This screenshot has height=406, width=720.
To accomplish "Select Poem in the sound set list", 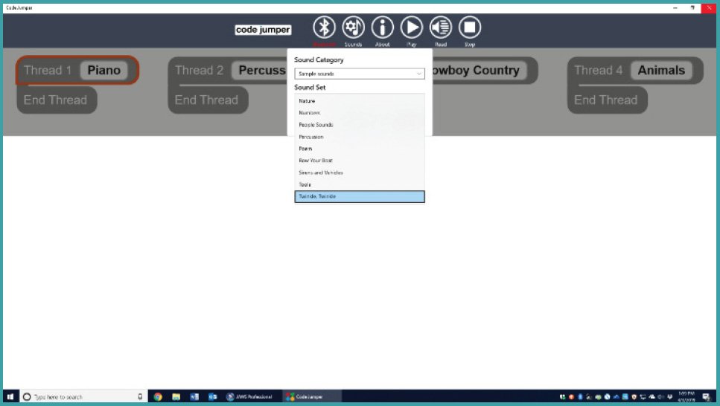I will pos(360,149).
